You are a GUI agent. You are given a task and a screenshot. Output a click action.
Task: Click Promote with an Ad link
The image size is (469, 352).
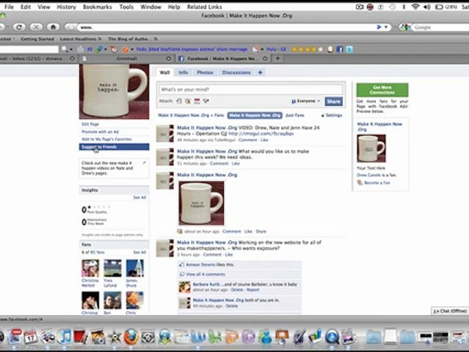(100, 132)
